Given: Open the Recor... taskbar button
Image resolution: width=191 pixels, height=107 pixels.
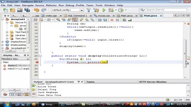Looking at the screenshot, I should [110, 104].
